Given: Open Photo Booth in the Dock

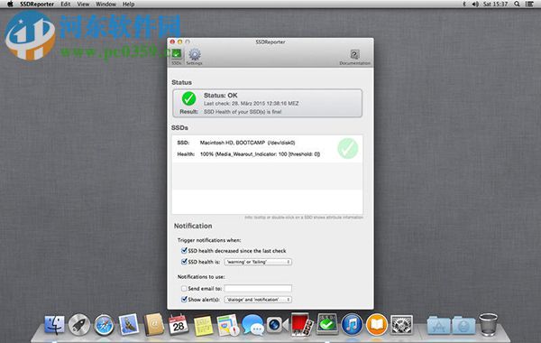Looking at the screenshot, I should click(x=302, y=324).
